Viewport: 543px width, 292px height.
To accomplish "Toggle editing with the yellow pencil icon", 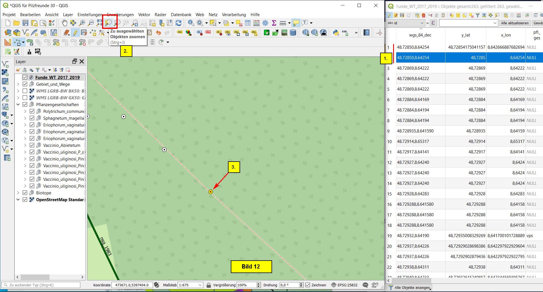I will [75, 33].
